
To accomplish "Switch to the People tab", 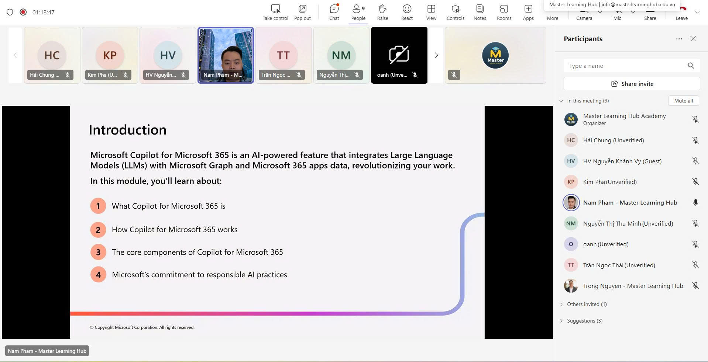I will 358,12.
